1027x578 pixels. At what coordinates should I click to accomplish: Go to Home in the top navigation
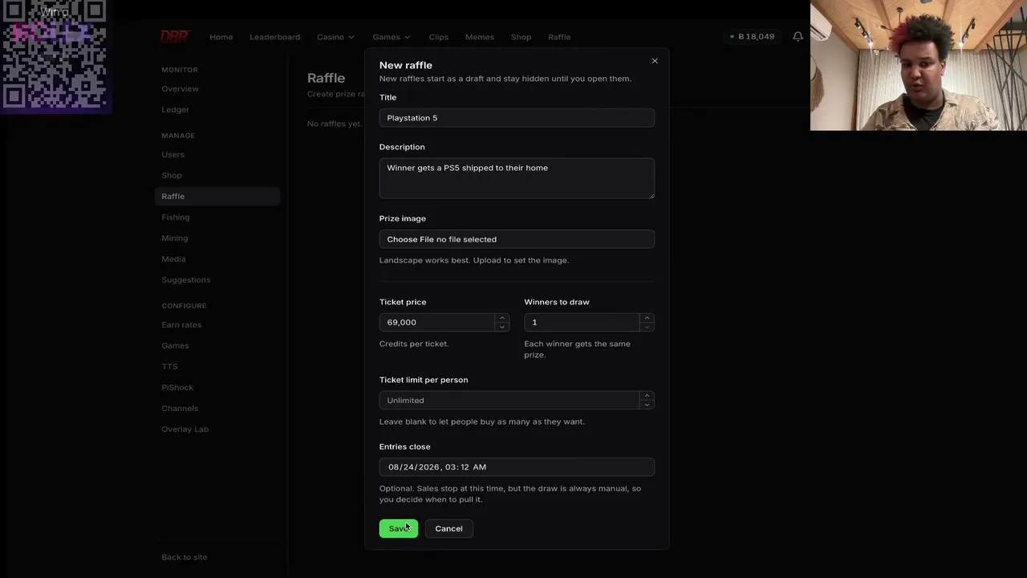(x=221, y=37)
